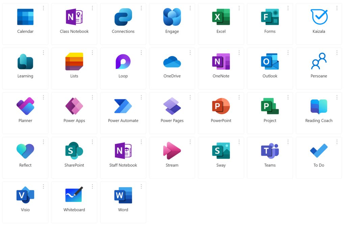Open the PowerPoint icon

(x=221, y=106)
